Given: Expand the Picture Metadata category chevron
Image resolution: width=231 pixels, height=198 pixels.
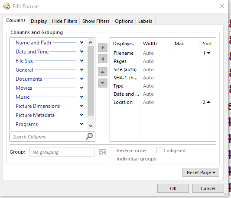Looking at the screenshot, I should click(82, 115).
